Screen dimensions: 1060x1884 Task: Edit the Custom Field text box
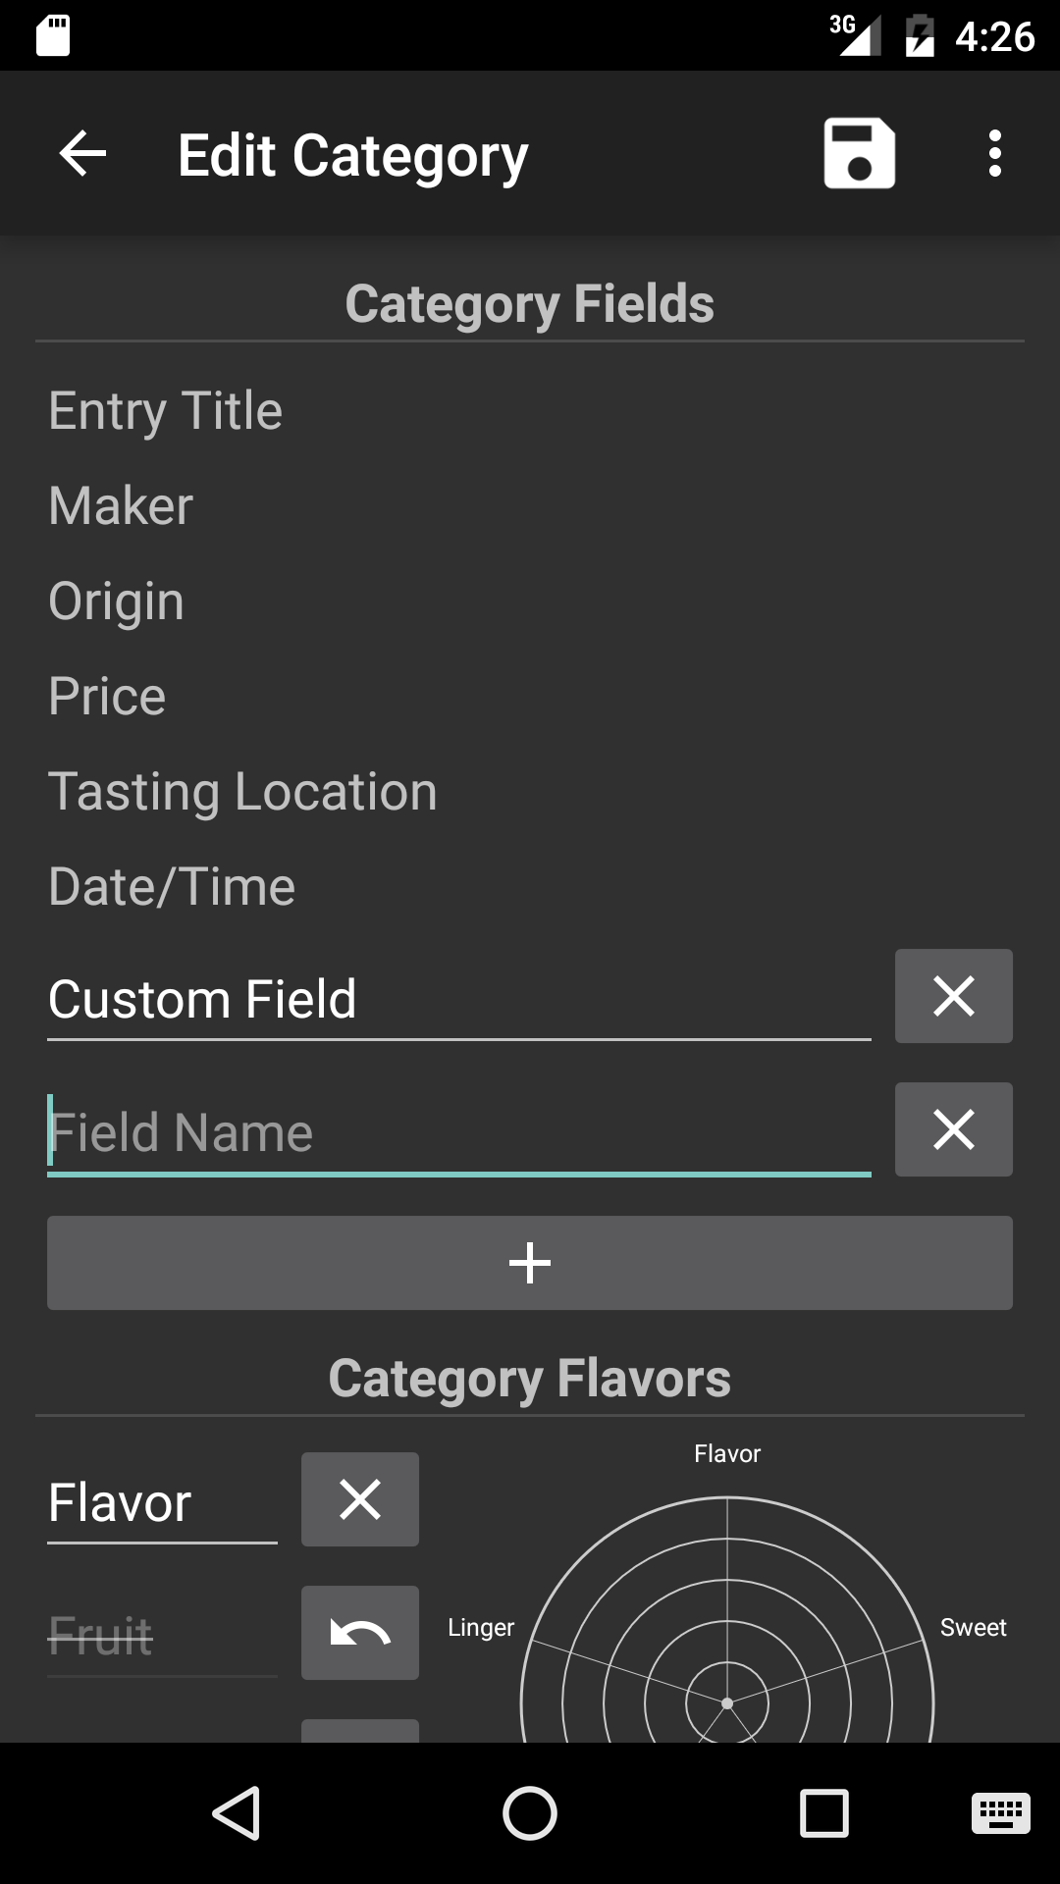click(x=457, y=1000)
